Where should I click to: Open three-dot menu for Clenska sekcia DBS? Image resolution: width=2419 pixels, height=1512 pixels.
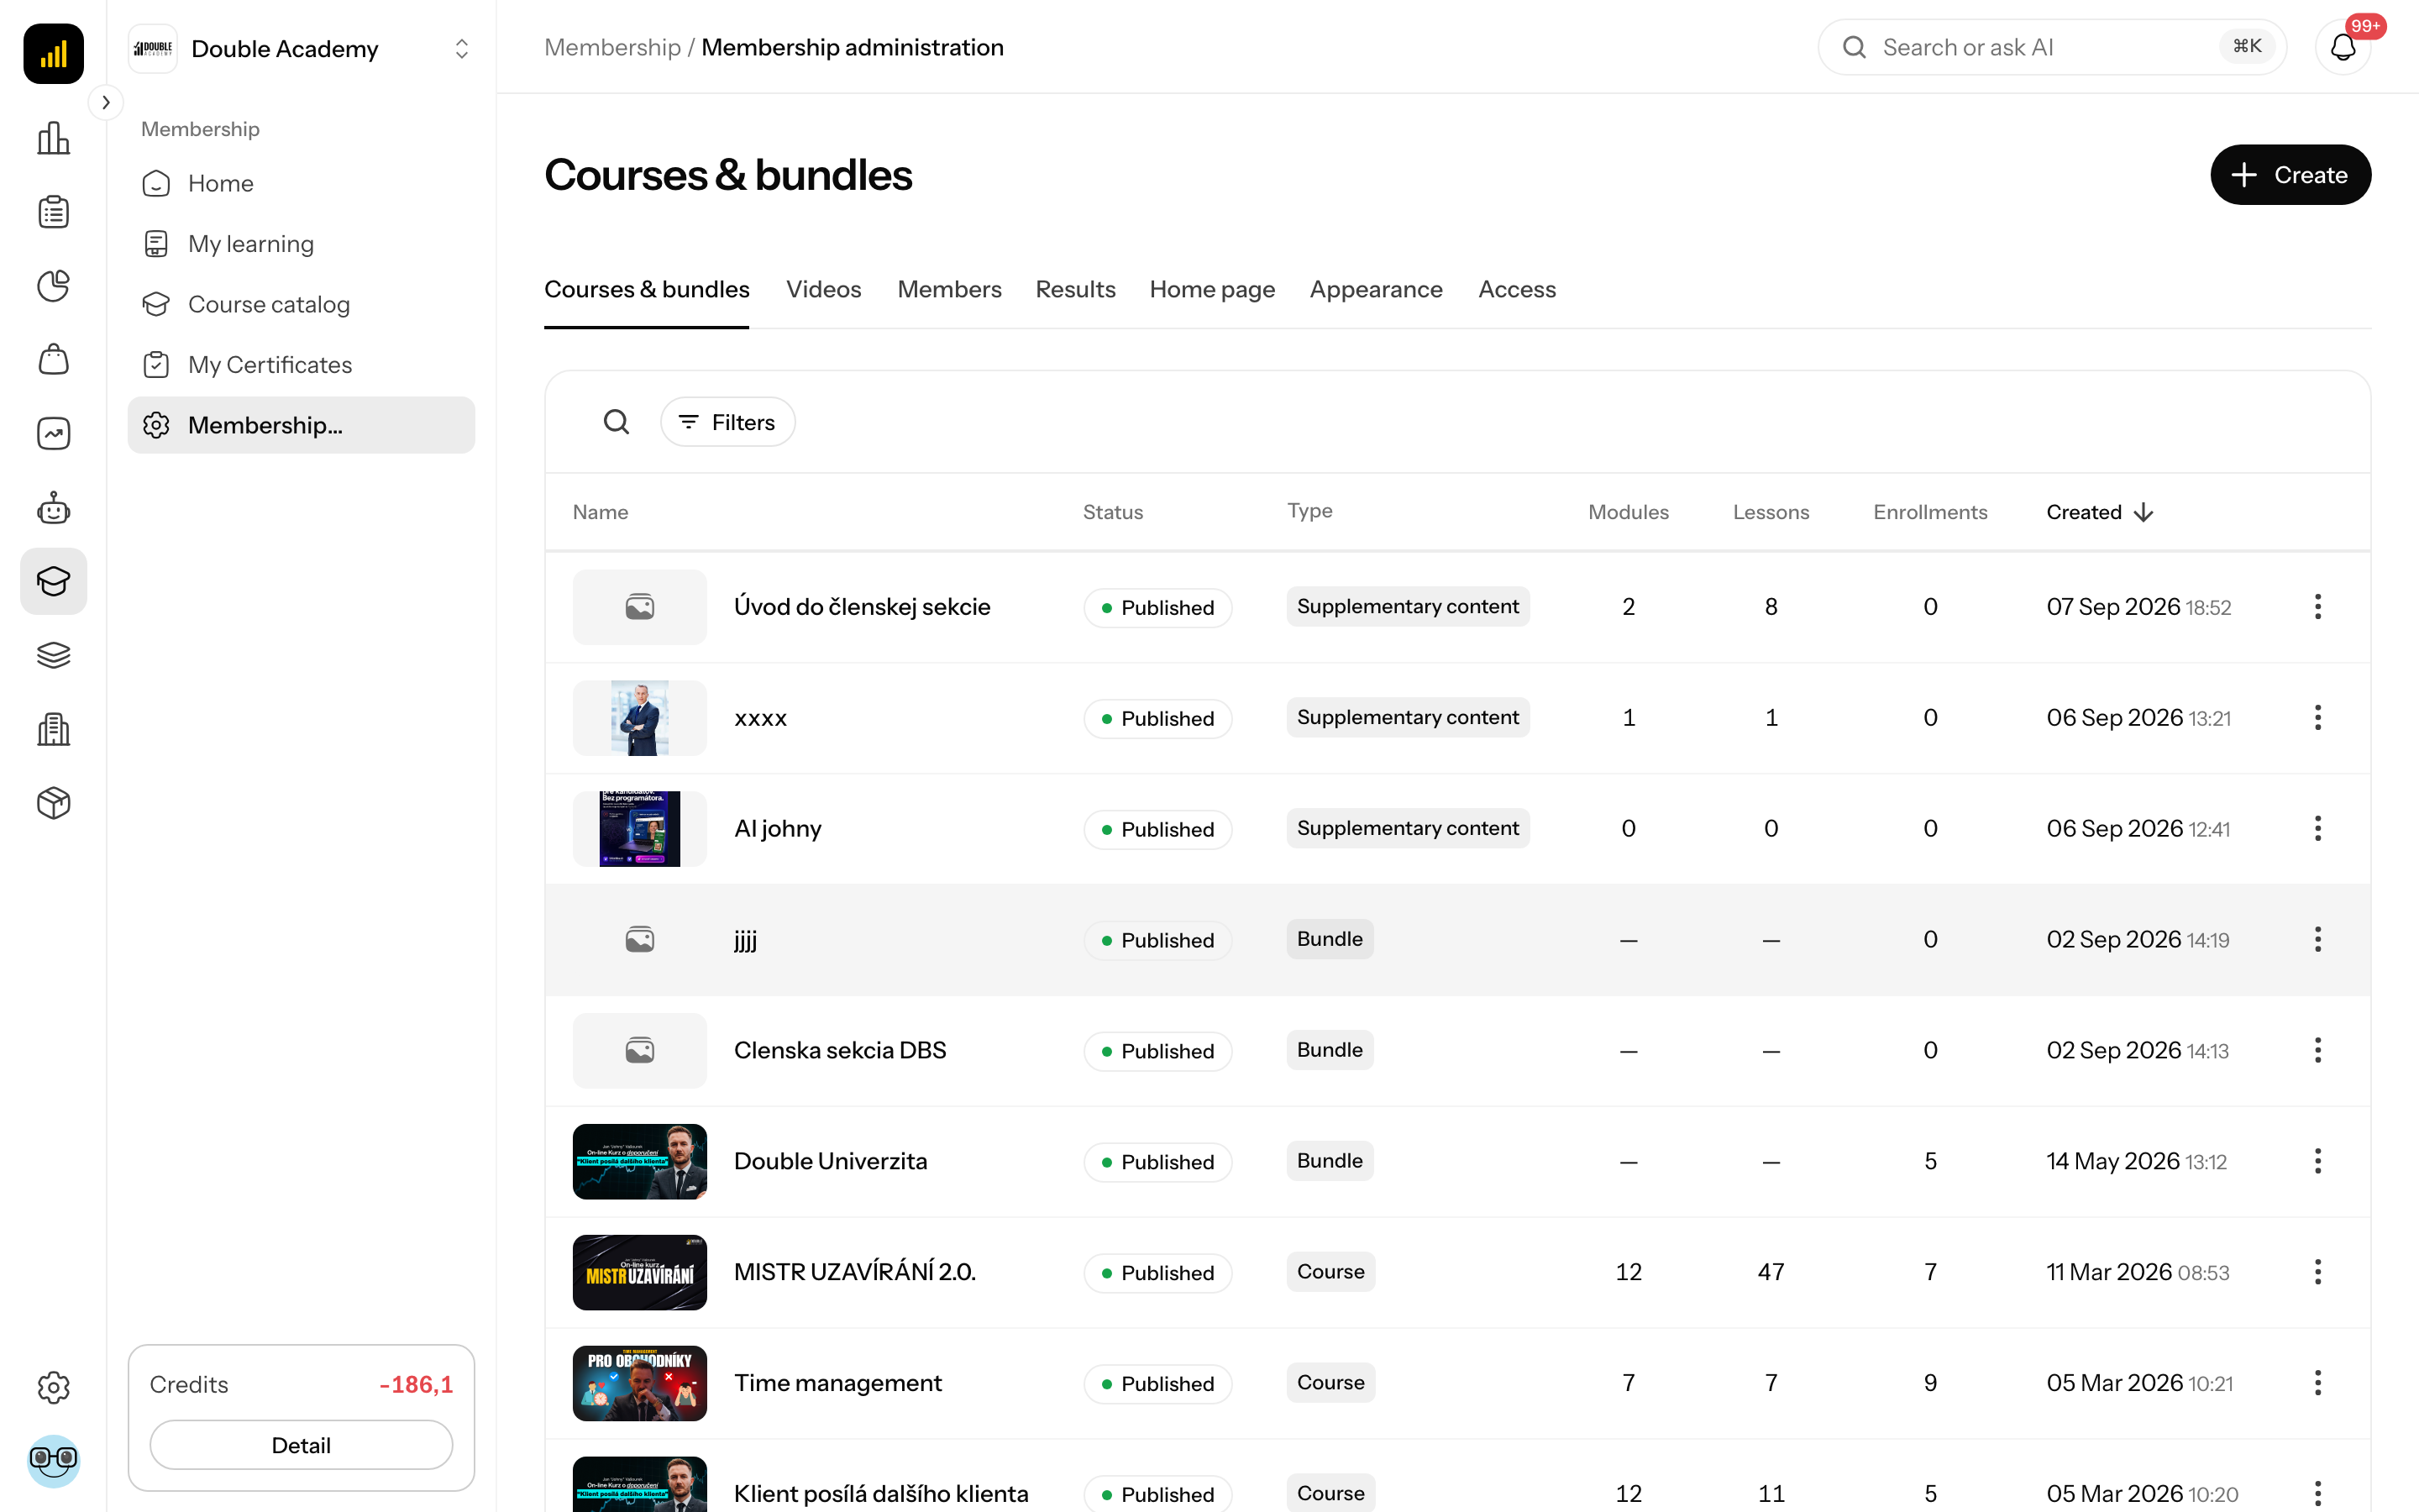point(2317,1051)
